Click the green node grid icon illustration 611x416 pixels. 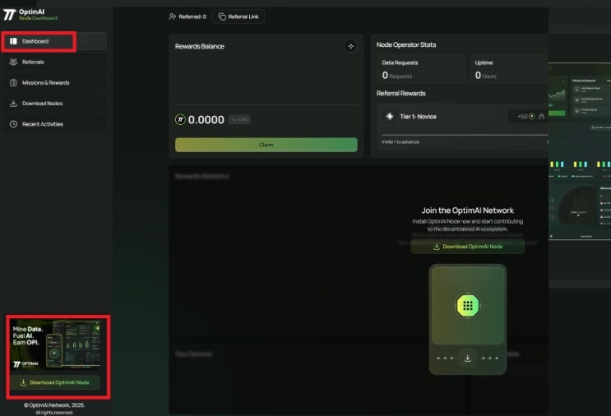pos(468,306)
